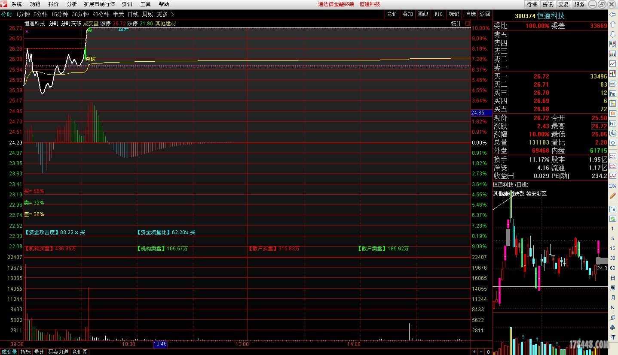Click the tree structure sidebar icon

tap(612, 103)
